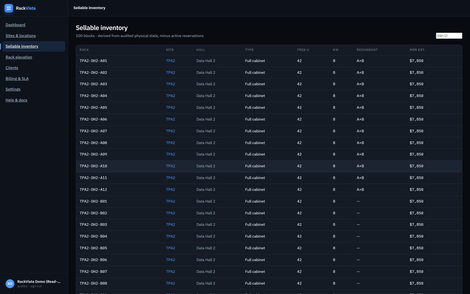470x294 pixels.
Task: Sort by the MRR EST. column header
Action: pyautogui.click(x=417, y=50)
